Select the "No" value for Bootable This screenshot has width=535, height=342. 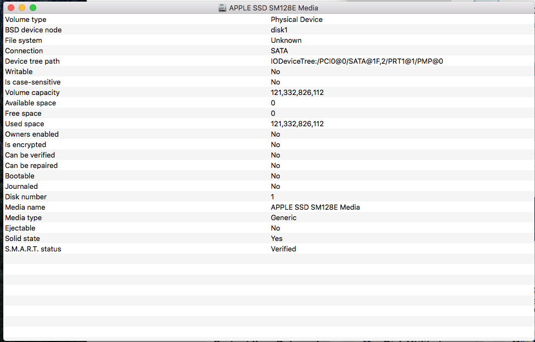click(275, 176)
